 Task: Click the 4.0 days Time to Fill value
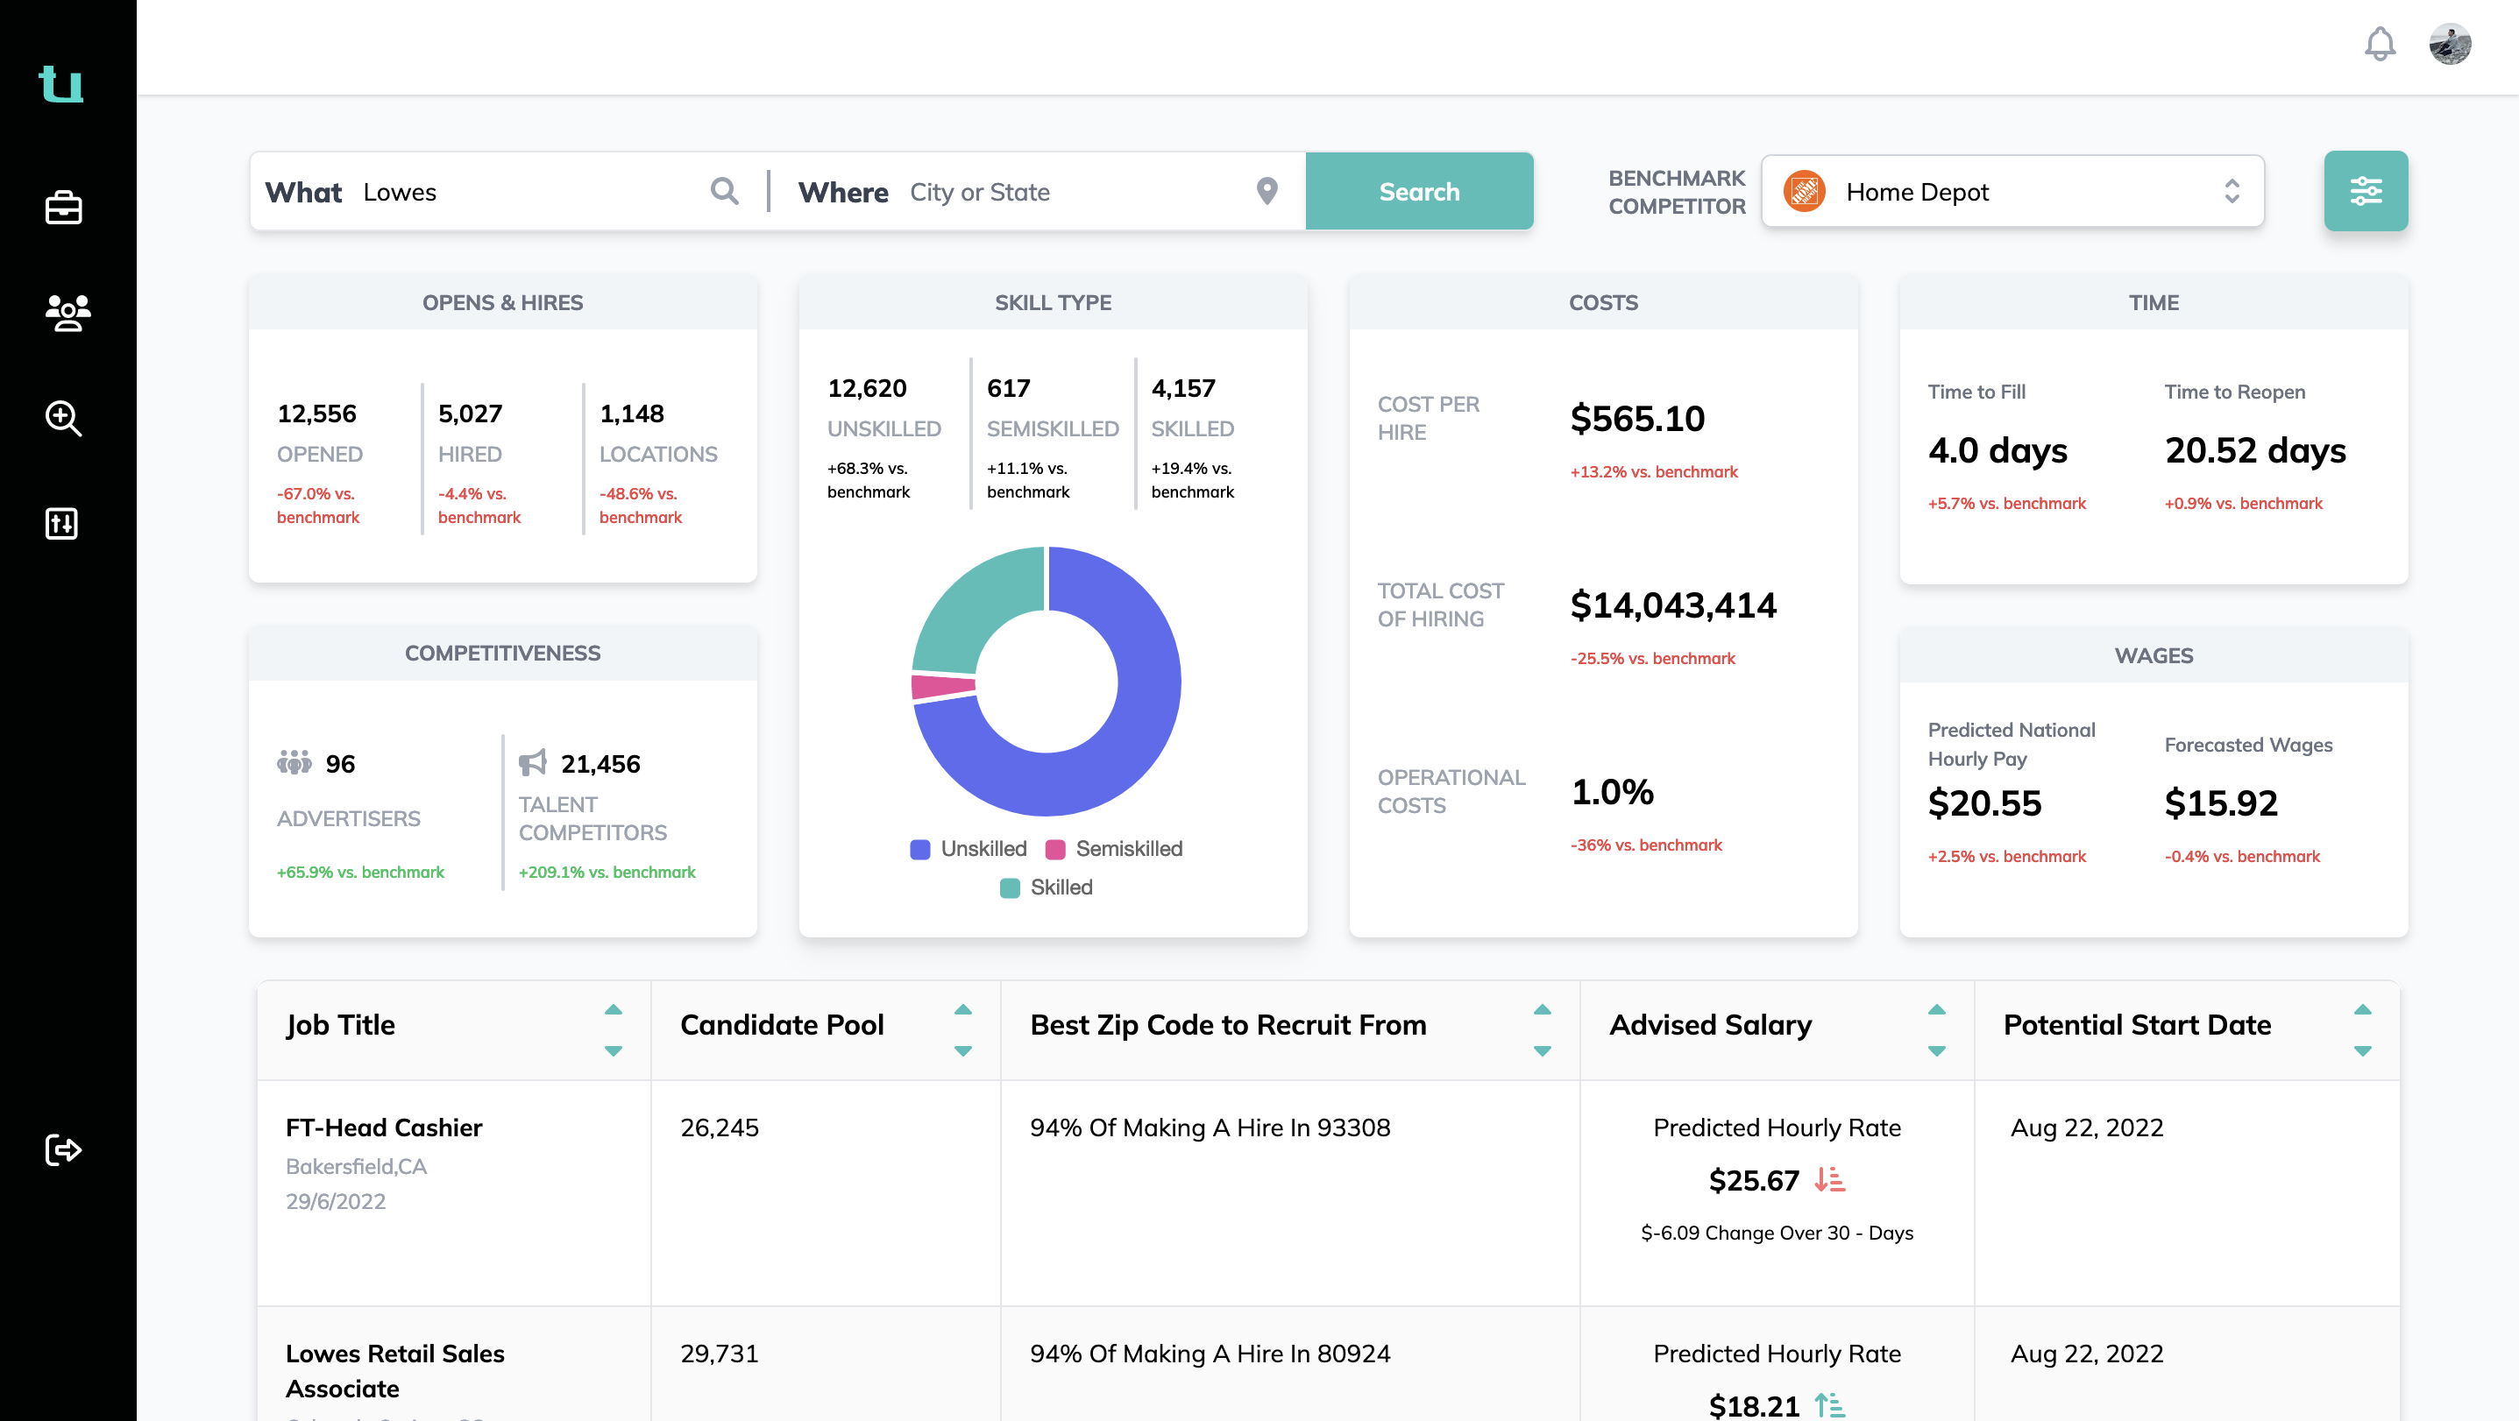point(1997,449)
